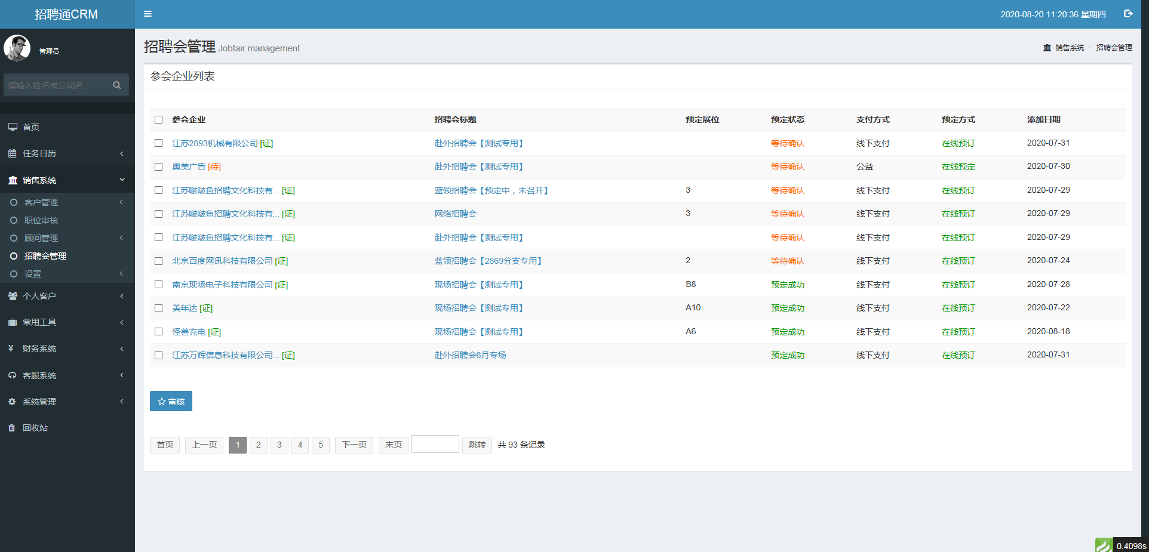Click the gear icon beside 系统管理
This screenshot has width=1149, height=552.
(x=12, y=402)
